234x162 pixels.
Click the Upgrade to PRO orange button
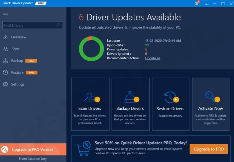pos(209,149)
